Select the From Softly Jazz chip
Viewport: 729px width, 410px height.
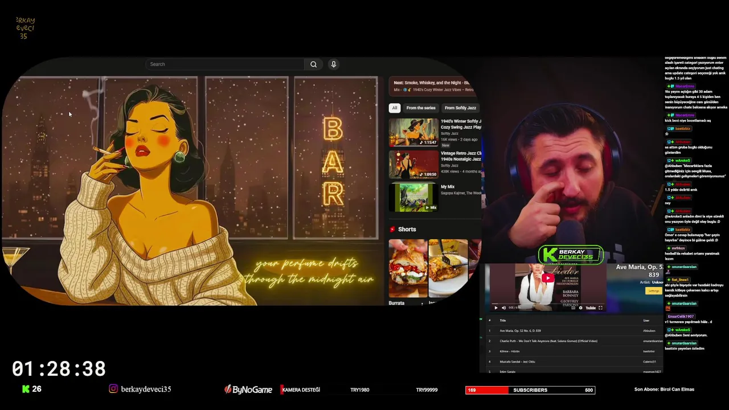[x=460, y=108]
